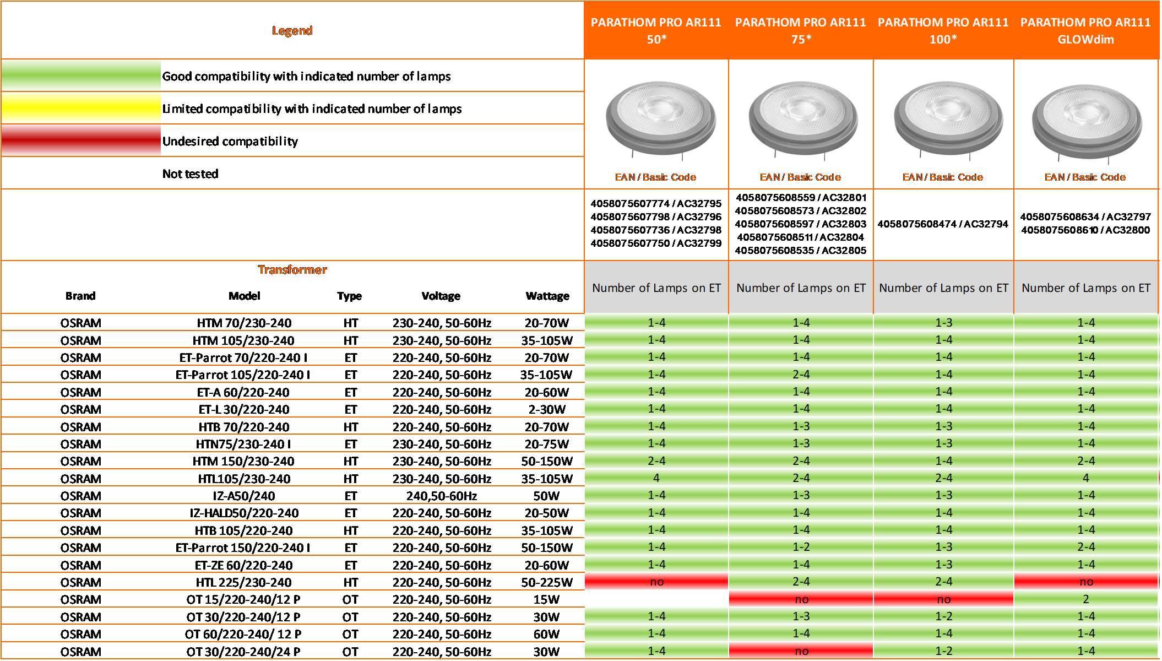The width and height of the screenshot is (1162, 661).
Task: Click 'Good compatibility with indicated number of lamps'
Action: click(306, 76)
